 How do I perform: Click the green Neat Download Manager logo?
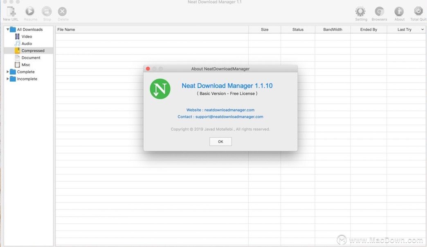[160, 89]
